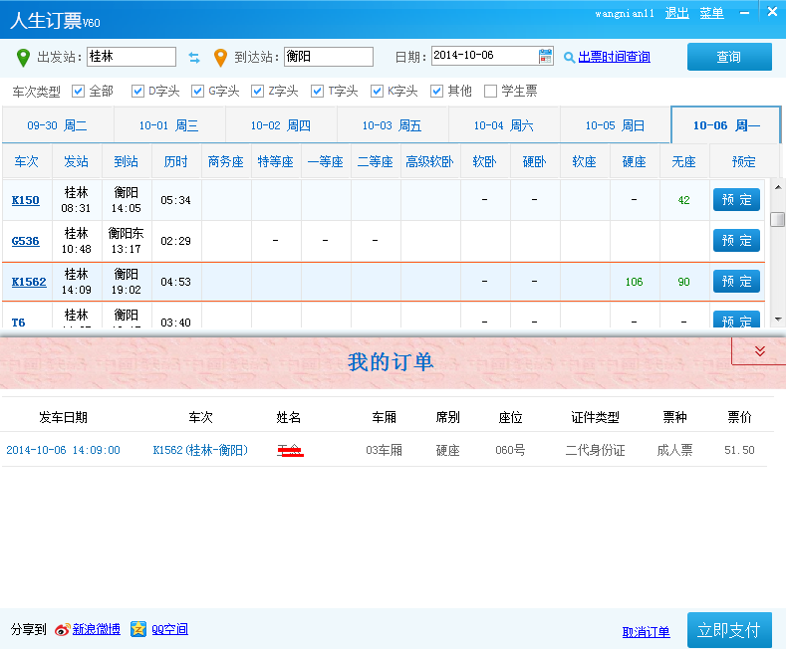This screenshot has height=649, width=786.
Task: Switch to the 10-01 周三 date tab
Action: pos(169,125)
